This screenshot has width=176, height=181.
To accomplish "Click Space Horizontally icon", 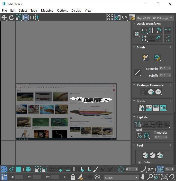I will tap(168, 30).
